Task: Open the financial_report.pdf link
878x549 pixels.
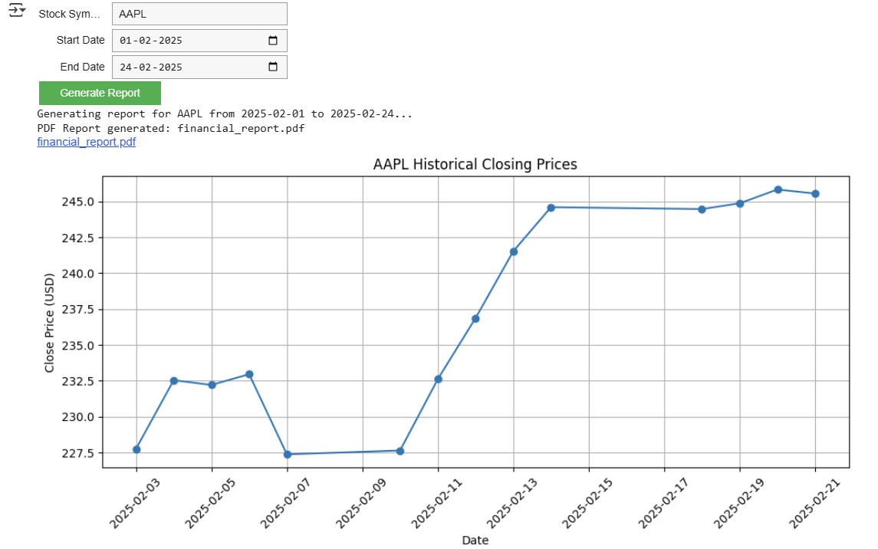Action: [x=86, y=142]
